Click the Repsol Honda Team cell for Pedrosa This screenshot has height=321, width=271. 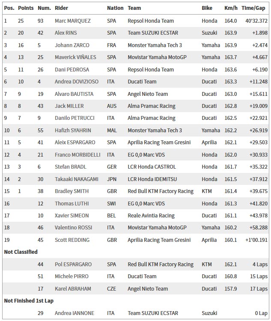pyautogui.click(x=151, y=70)
